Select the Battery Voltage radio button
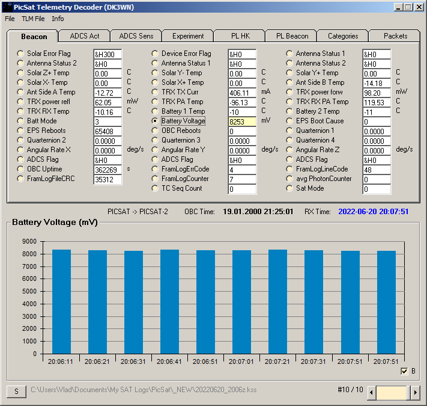This screenshot has width=427, height=406. [x=155, y=121]
